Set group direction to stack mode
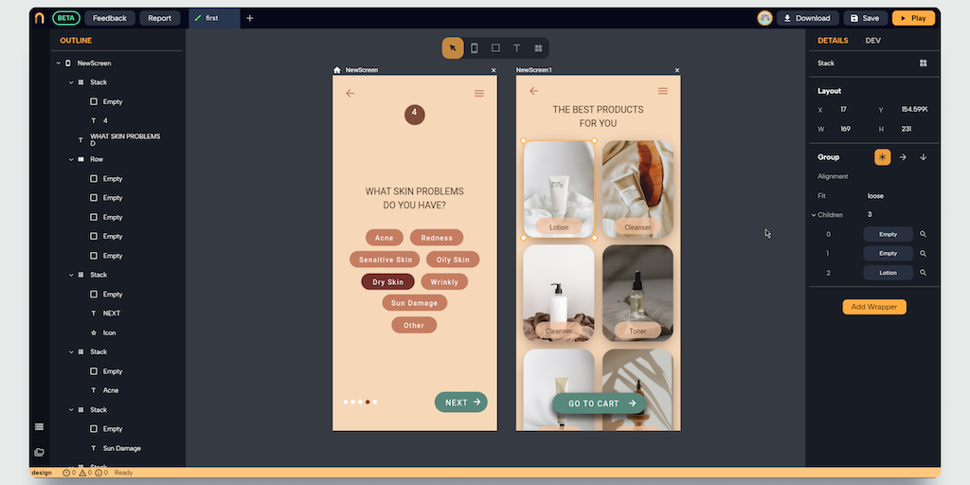The image size is (970, 485). [882, 157]
